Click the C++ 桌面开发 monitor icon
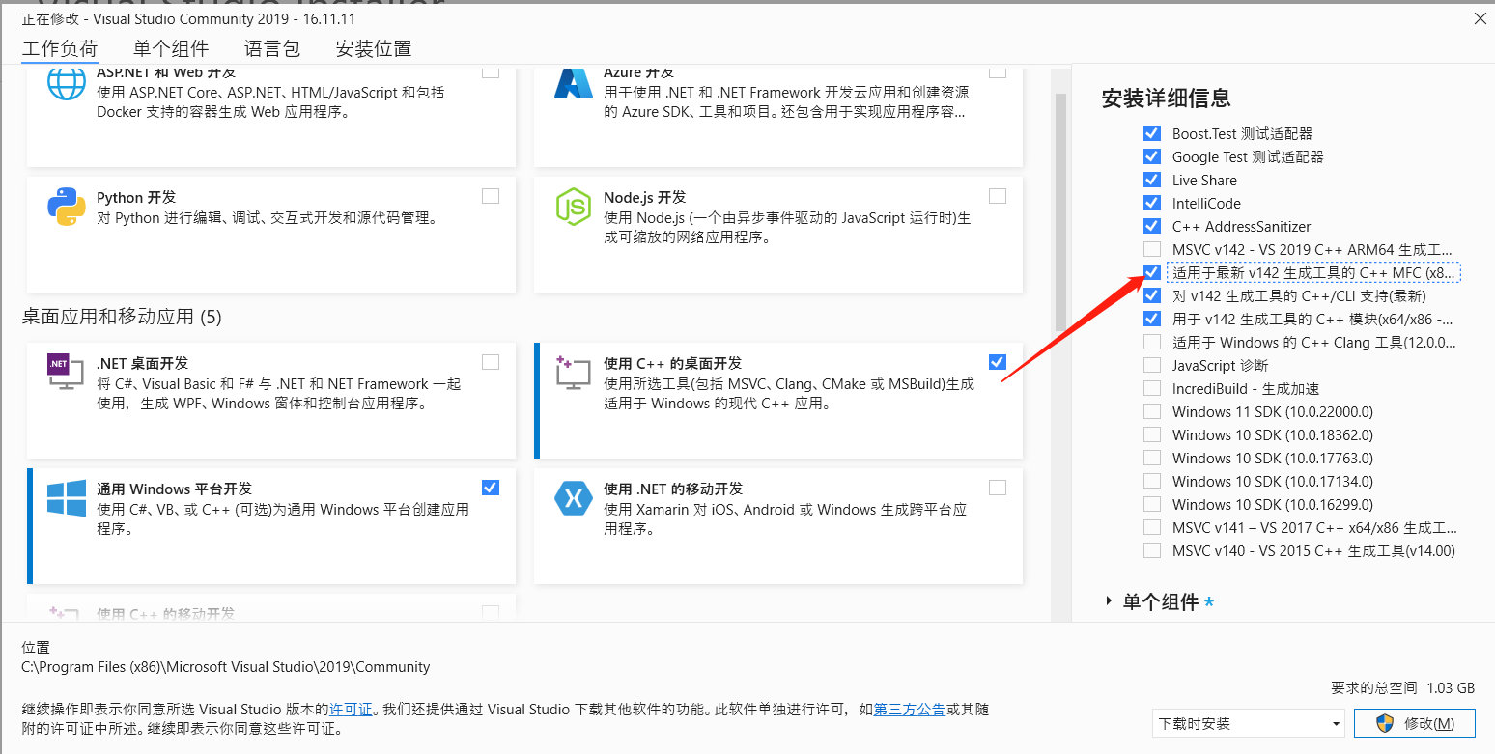1495x754 pixels. (x=574, y=372)
